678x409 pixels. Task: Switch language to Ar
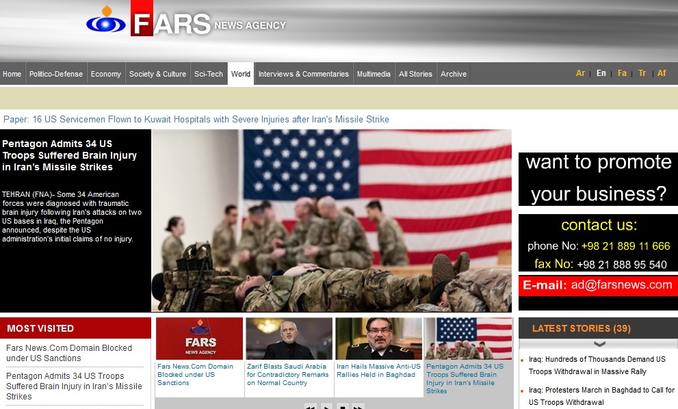tap(580, 73)
